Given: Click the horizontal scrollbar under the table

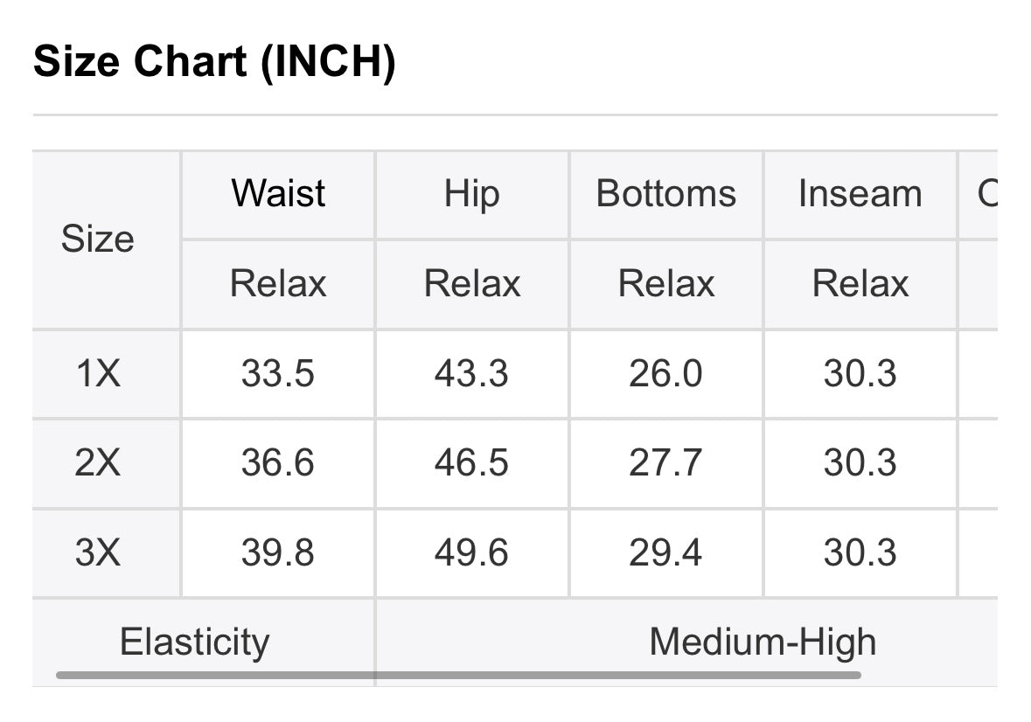Looking at the screenshot, I should (x=458, y=675).
